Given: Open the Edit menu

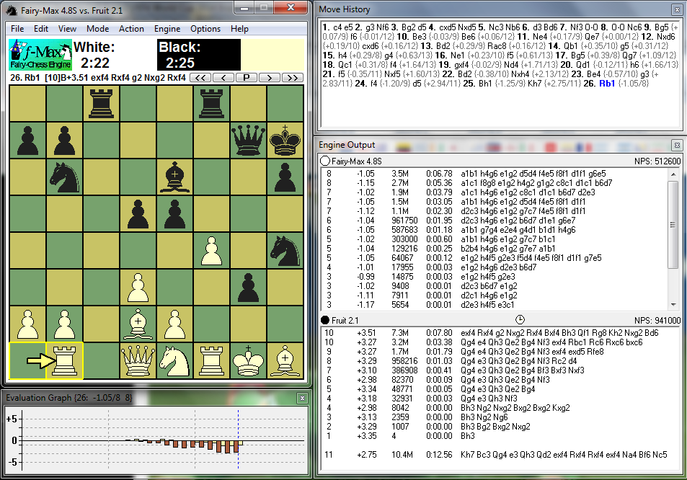Looking at the screenshot, I should [x=41, y=29].
